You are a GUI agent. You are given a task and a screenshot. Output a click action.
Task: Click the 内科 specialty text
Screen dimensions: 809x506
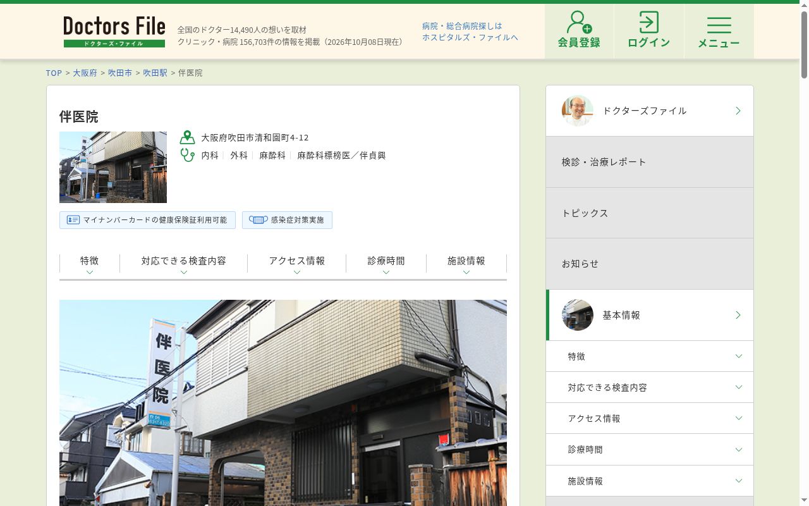point(210,155)
